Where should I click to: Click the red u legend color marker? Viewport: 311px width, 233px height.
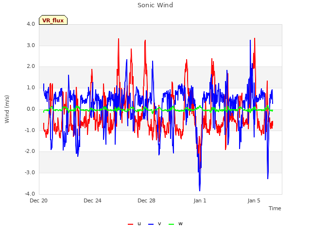tap(130, 224)
